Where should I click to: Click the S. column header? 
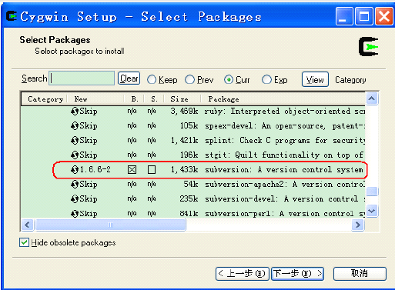pyautogui.click(x=154, y=99)
